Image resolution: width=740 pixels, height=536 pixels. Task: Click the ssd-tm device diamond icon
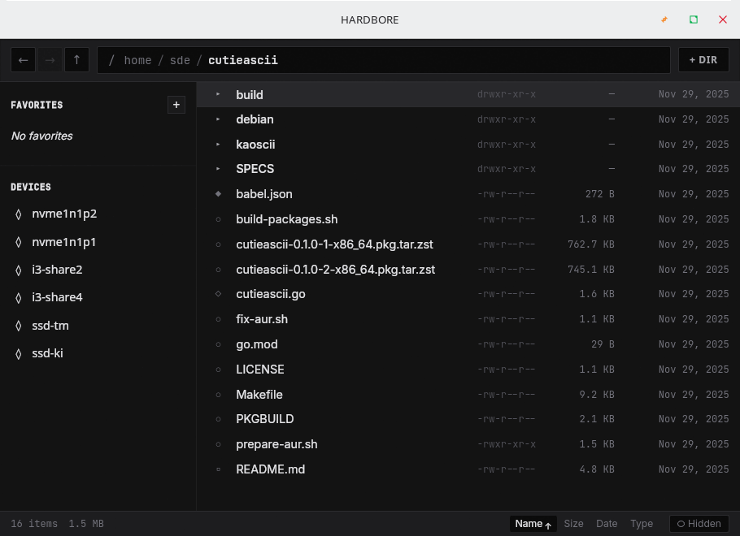point(19,326)
